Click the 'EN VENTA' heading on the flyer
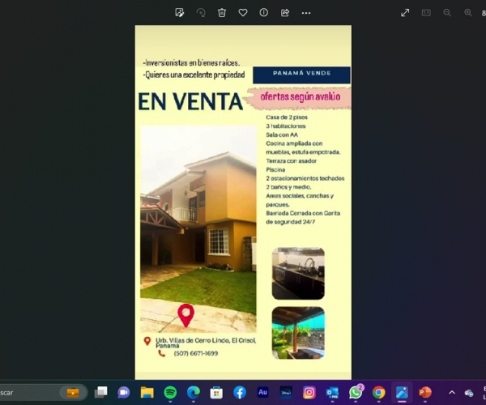 190,101
